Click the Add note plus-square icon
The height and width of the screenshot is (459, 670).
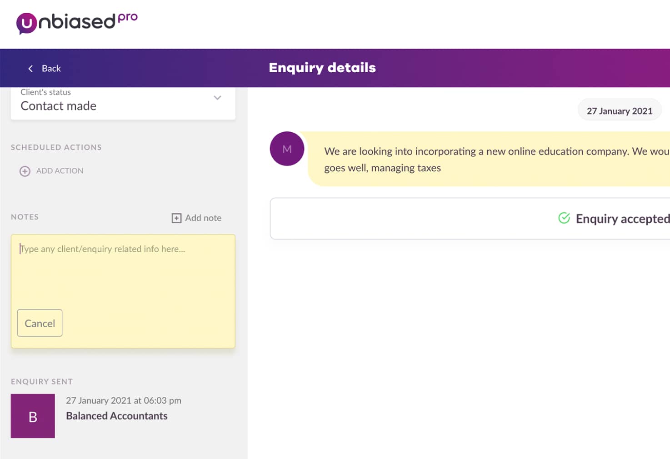(176, 218)
